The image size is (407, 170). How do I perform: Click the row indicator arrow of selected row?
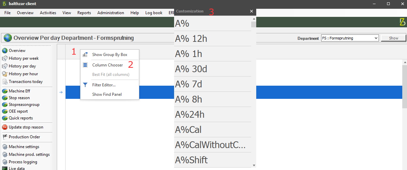61,92
